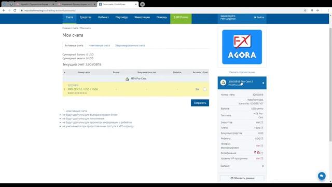Click the browser menu icon at far right

[x=328, y=10]
